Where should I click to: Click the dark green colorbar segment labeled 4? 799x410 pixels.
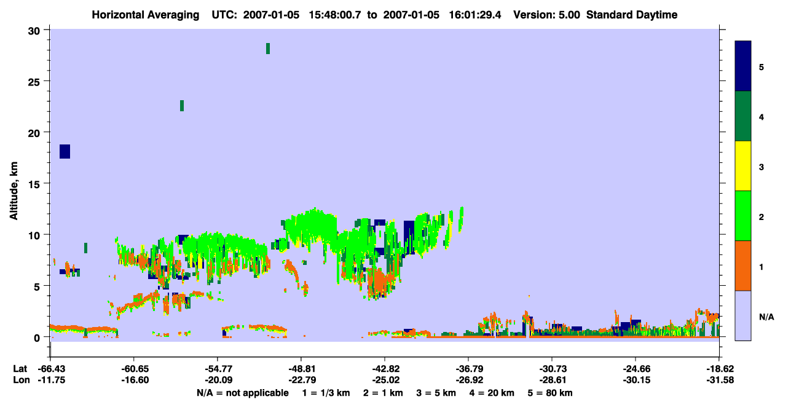743,116
